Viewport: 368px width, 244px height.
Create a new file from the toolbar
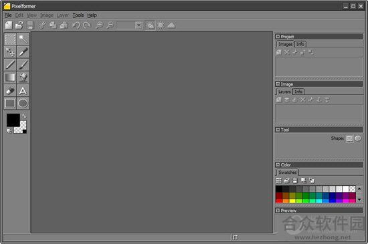(x=9, y=25)
